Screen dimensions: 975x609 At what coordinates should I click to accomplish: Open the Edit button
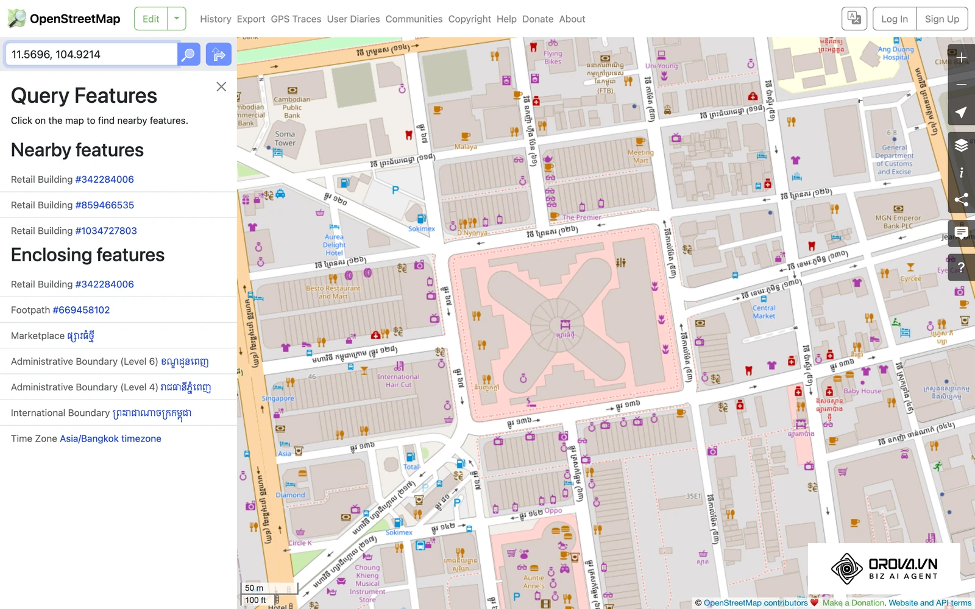tap(151, 19)
